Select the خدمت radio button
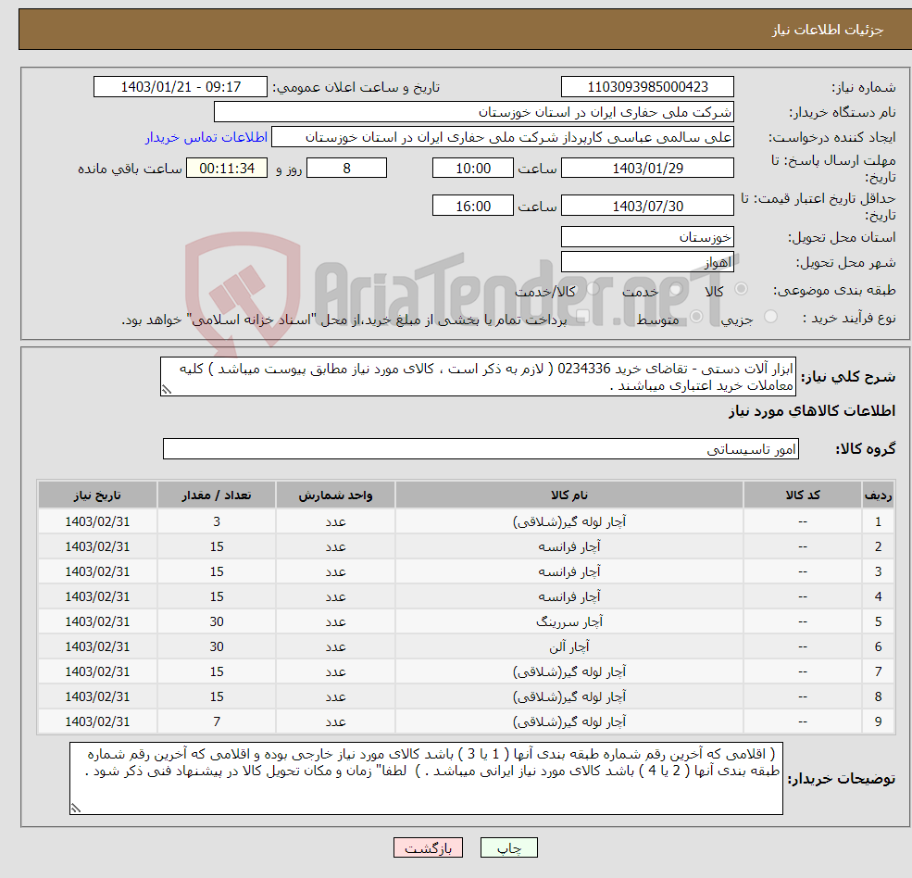The width and height of the screenshot is (912, 878). click(675, 289)
